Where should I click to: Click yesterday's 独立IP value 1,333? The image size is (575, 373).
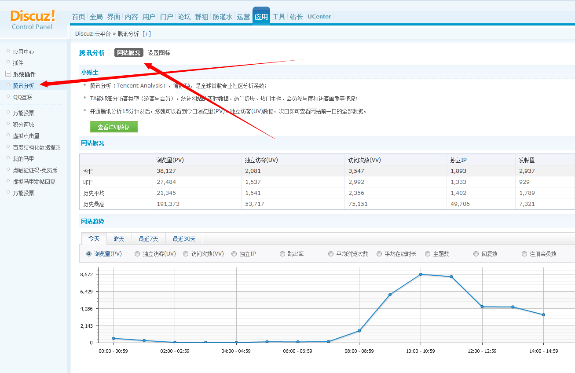click(x=458, y=182)
